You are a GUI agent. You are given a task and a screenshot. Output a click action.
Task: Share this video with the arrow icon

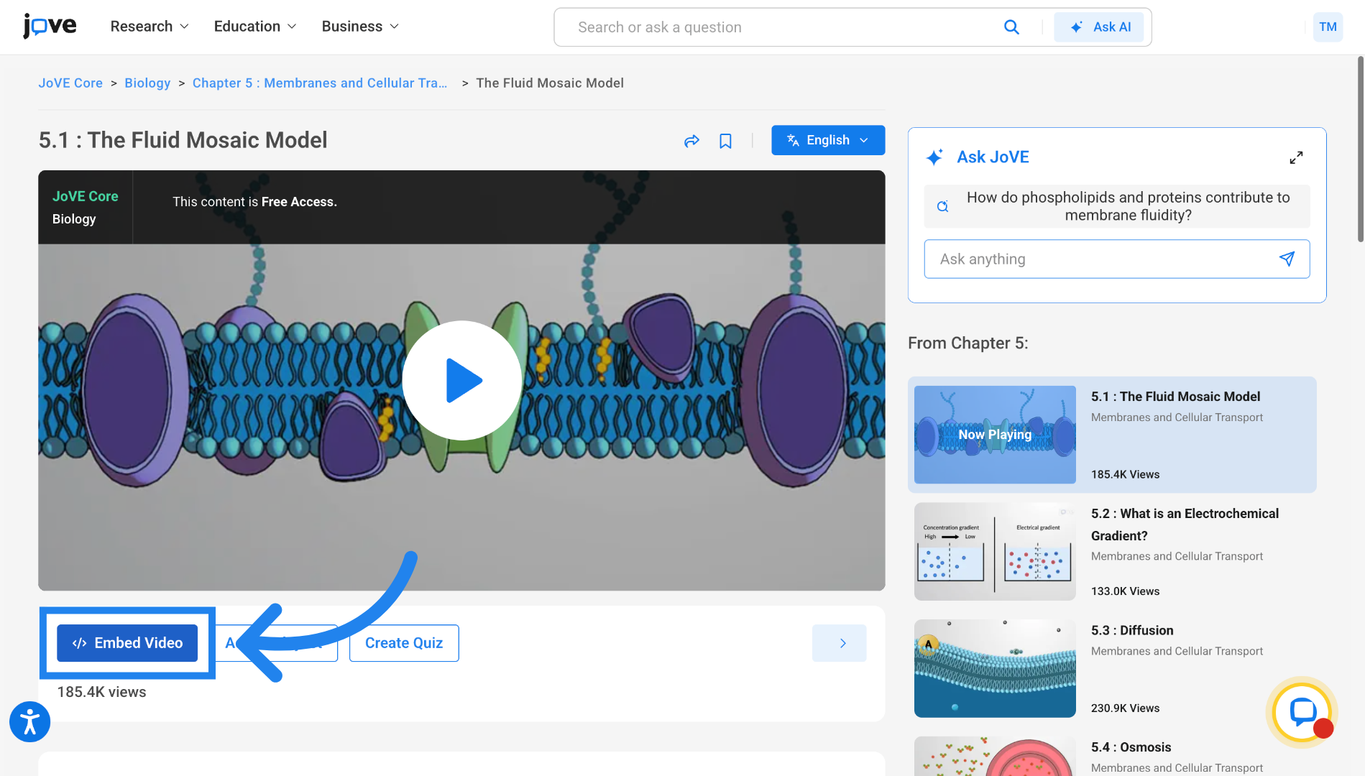[x=691, y=141]
